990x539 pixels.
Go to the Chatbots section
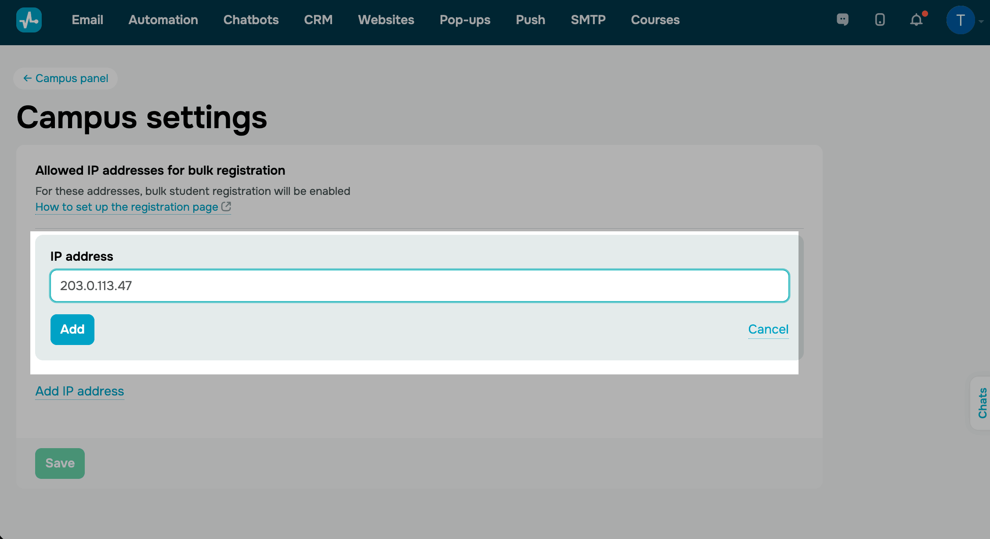(251, 20)
